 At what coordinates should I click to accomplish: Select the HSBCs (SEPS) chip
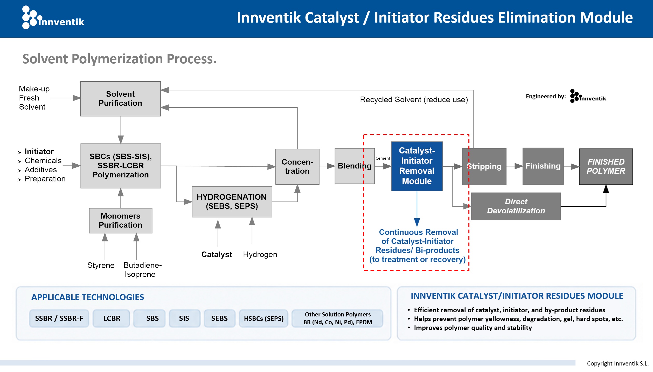[x=263, y=318]
